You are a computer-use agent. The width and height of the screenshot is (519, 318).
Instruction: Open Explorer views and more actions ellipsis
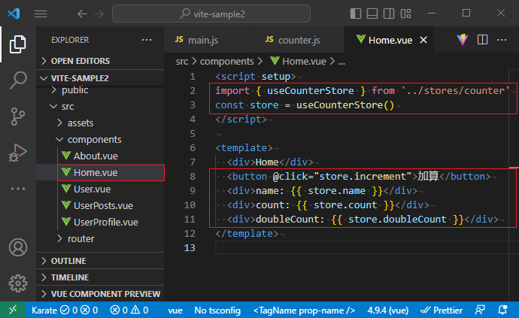pyautogui.click(x=147, y=40)
